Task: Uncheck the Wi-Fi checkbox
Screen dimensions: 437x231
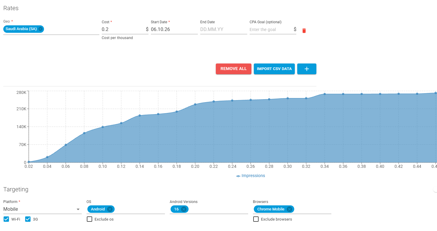Action: pos(6,219)
